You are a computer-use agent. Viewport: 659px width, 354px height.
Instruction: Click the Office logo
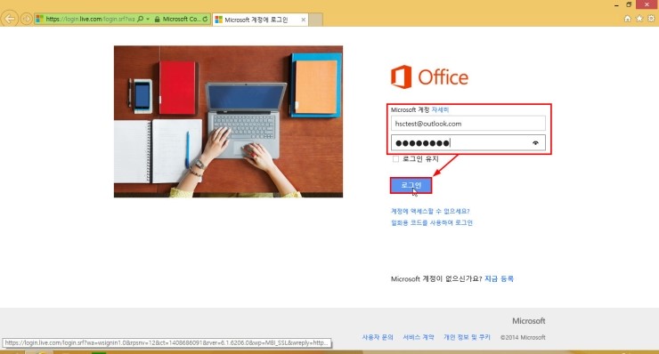pos(429,76)
